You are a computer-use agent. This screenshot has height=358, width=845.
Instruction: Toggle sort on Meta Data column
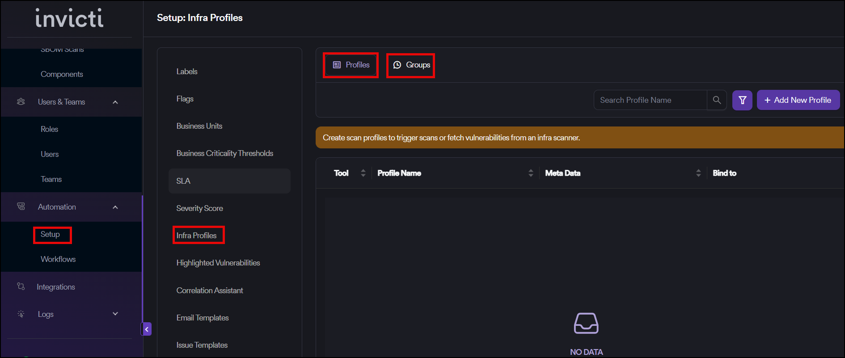tap(698, 173)
